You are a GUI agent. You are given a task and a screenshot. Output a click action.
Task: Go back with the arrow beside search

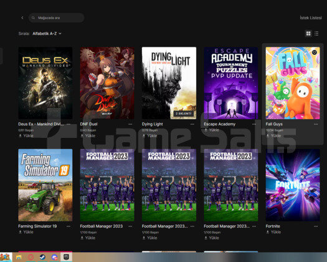click(22, 17)
